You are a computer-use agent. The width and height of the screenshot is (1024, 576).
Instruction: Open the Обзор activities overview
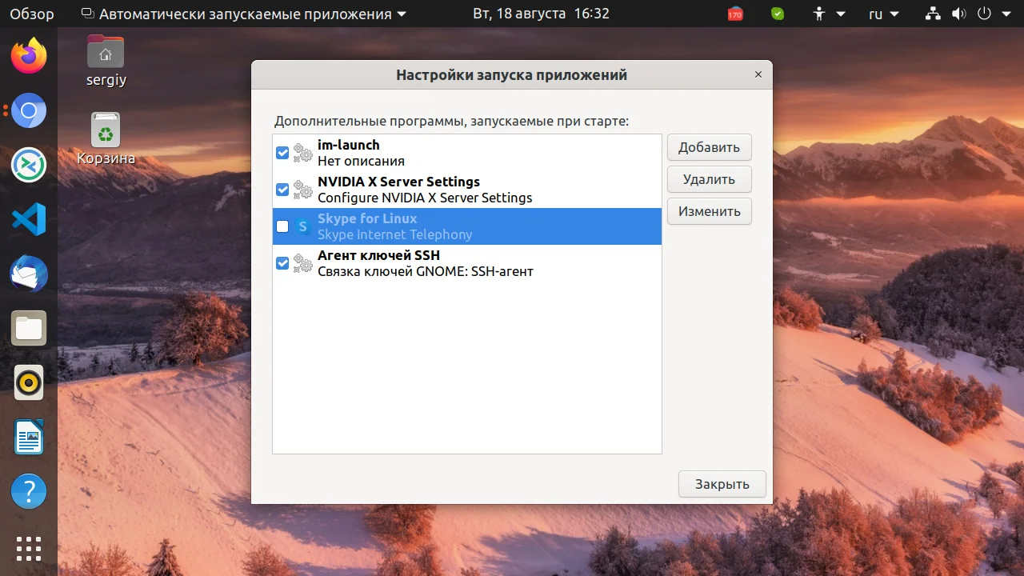point(32,14)
